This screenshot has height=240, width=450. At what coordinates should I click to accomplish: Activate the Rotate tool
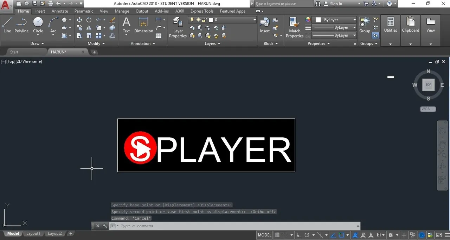pyautogui.click(x=89, y=20)
